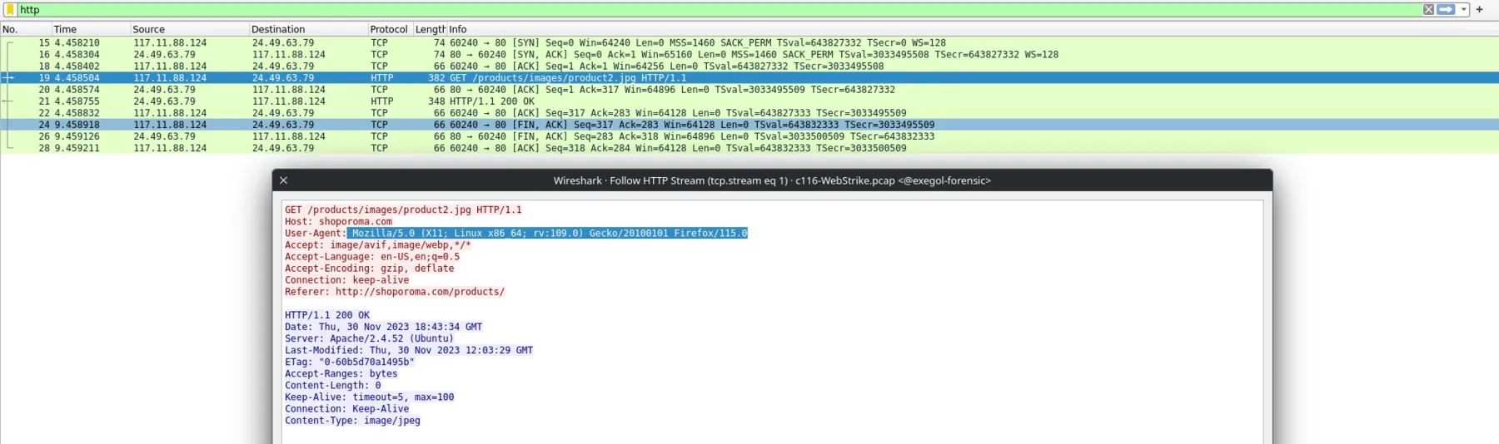Viewport: 1499px width, 444px height.
Task: Click the Keep-Alive: timeout=5, max=100 line
Action: click(x=369, y=397)
